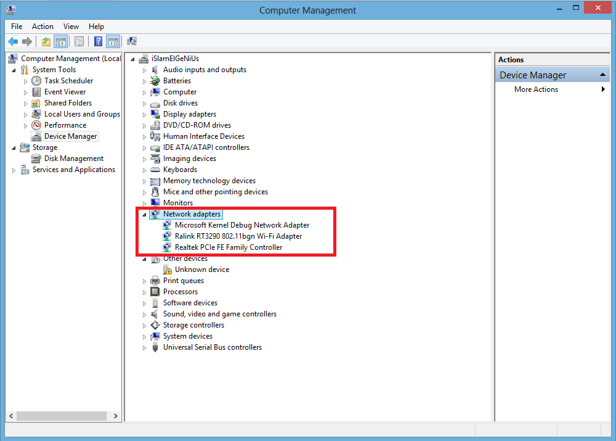Expand the Display adapters category
The height and width of the screenshot is (441, 616).
145,114
